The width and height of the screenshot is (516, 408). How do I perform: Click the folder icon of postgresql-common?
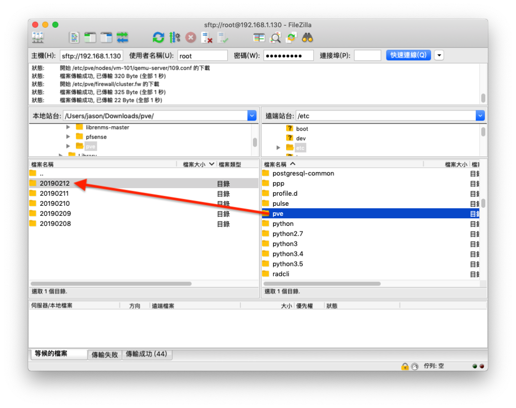266,173
